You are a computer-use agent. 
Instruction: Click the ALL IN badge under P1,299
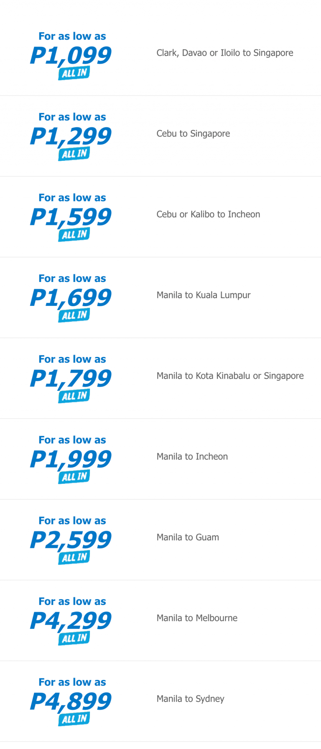tap(74, 154)
